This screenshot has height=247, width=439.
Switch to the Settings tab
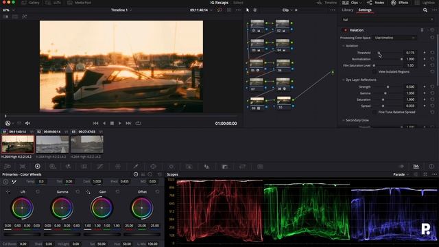(x=365, y=10)
